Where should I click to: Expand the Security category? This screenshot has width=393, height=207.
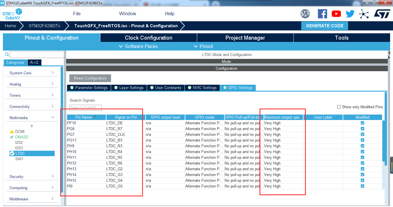tap(32, 177)
